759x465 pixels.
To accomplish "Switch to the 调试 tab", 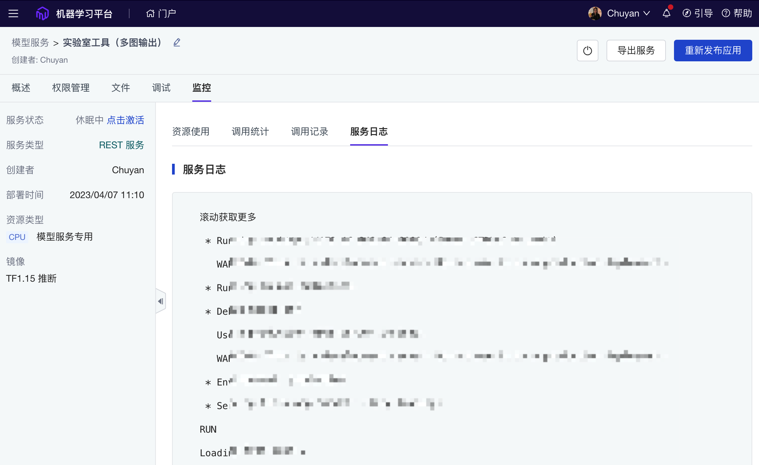I will [161, 88].
